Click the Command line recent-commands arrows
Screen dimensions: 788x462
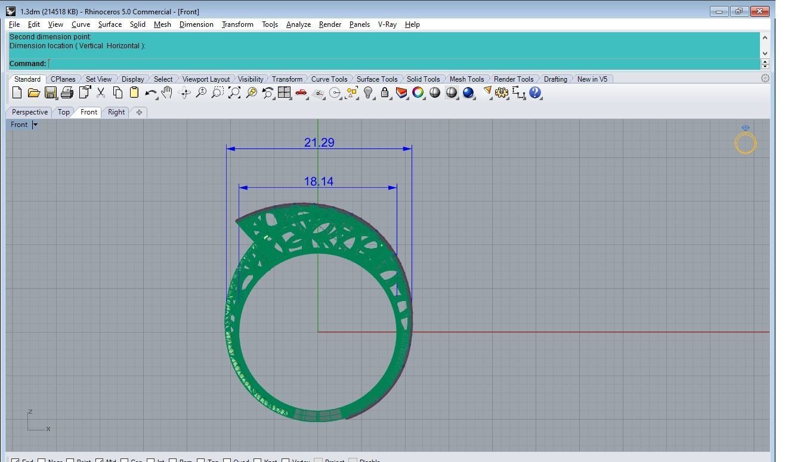[765, 63]
